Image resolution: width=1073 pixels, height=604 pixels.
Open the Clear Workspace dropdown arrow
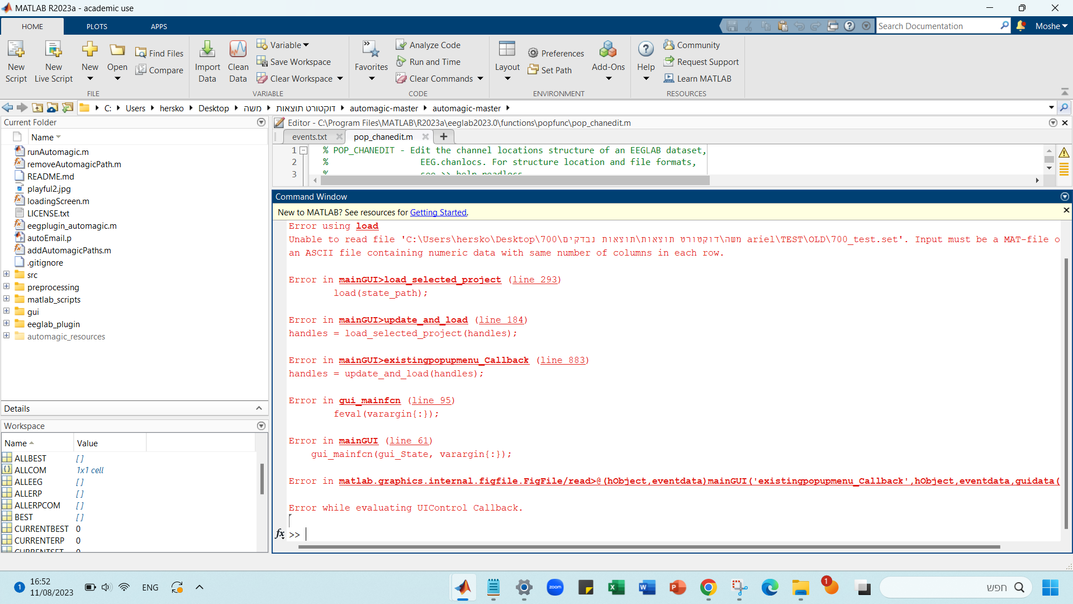340,78
